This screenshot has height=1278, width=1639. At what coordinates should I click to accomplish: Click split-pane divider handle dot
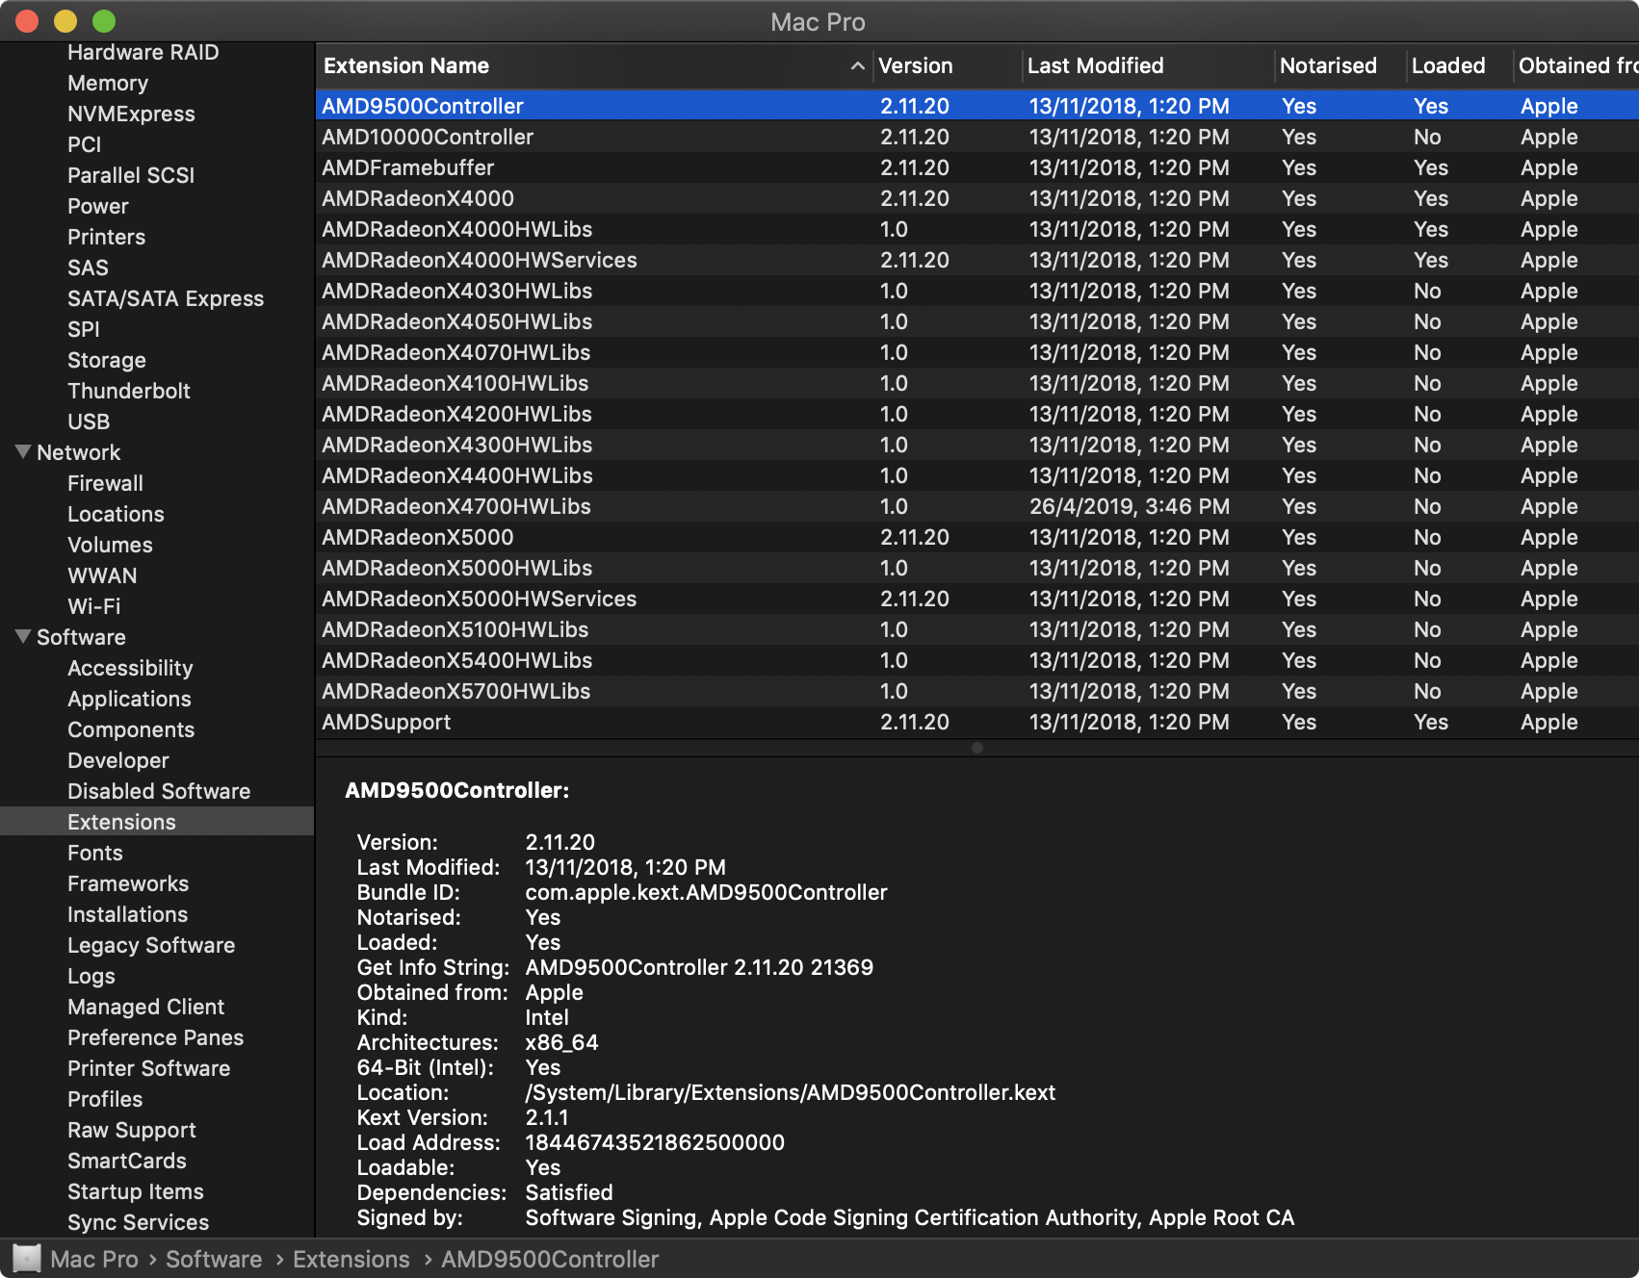[977, 748]
